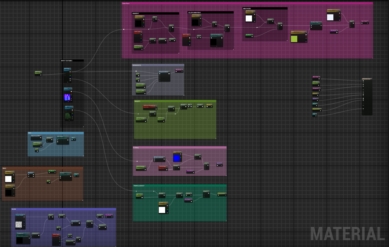Select the PDO comment header
The height and width of the screenshot is (247, 389).
coord(56,133)
